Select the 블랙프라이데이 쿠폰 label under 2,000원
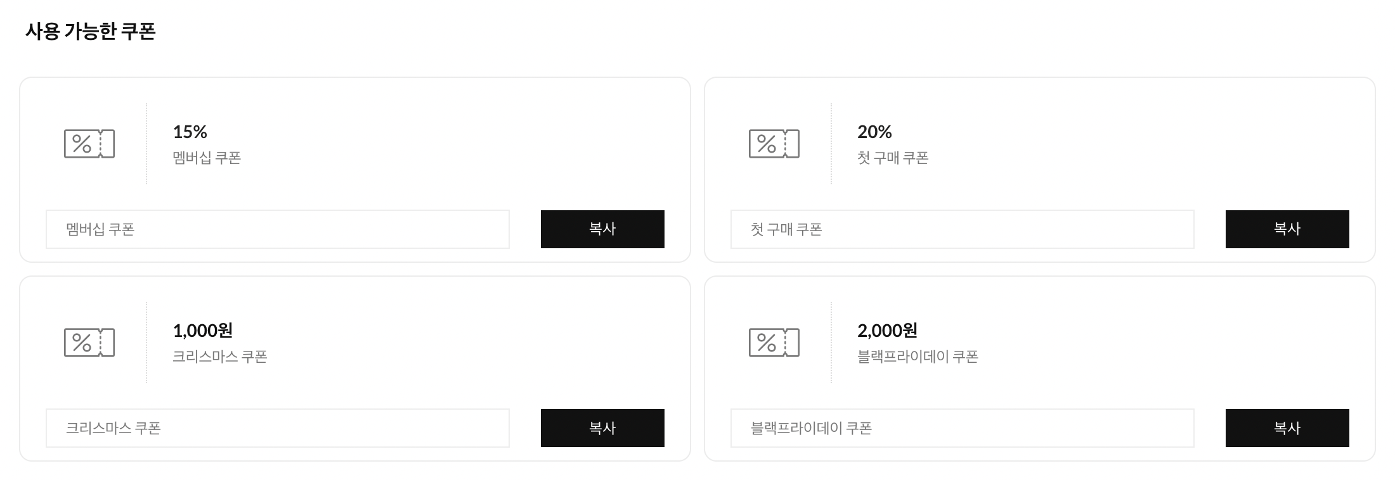Image resolution: width=1395 pixels, height=480 pixels. click(918, 357)
